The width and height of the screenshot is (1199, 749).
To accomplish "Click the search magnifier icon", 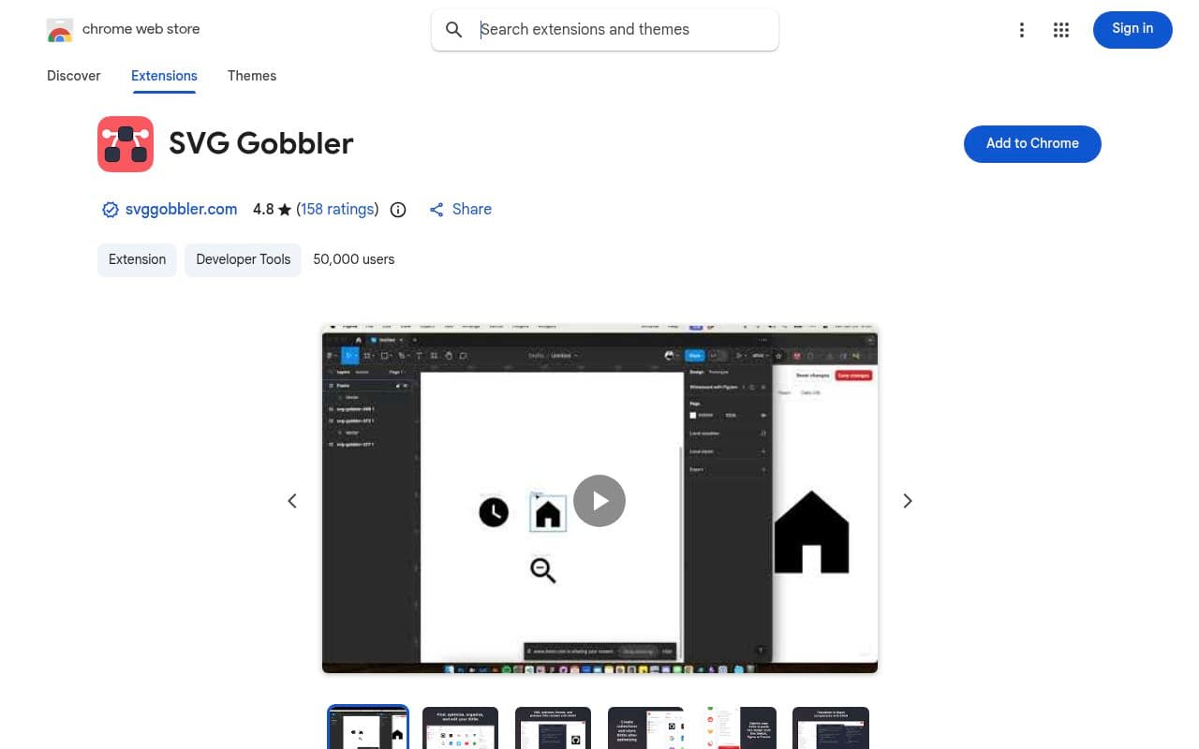I will 453,29.
